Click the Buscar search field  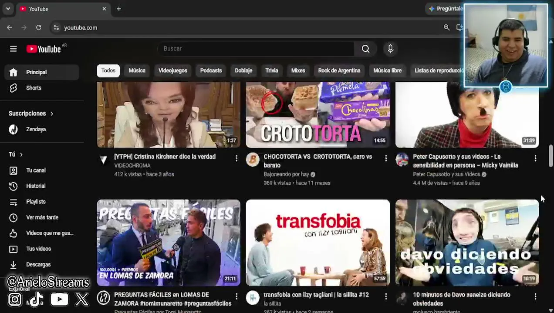(256, 49)
